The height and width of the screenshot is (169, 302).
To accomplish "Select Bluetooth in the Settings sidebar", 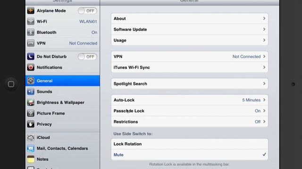I will click(63, 32).
